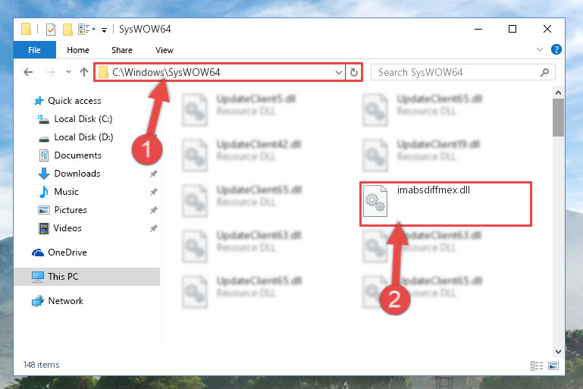
Task: Select OneDrive in navigation pane
Action: pos(67,253)
